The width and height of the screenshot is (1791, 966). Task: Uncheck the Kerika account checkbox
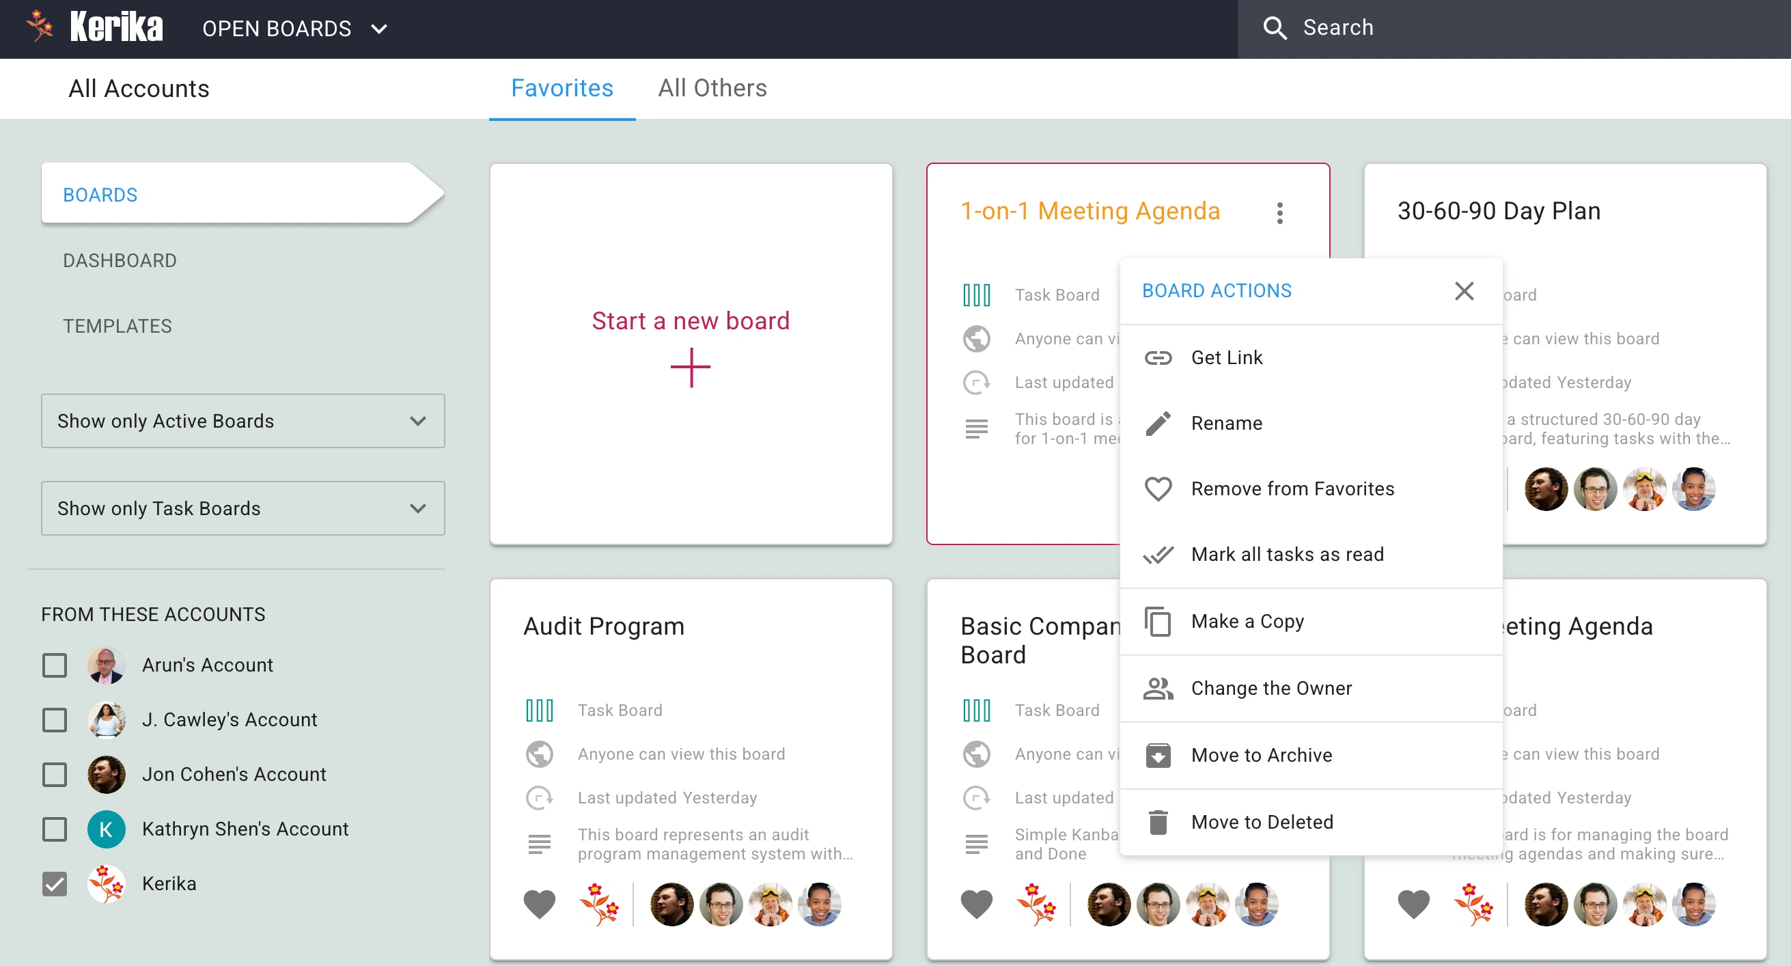pyautogui.click(x=55, y=883)
